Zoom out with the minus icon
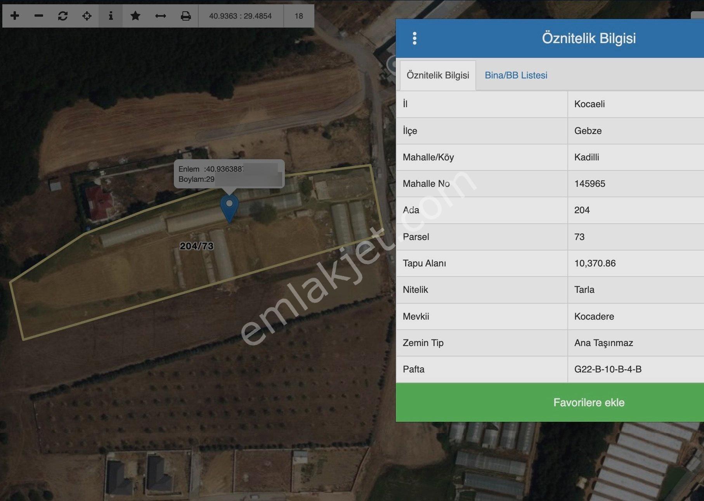 tap(39, 16)
